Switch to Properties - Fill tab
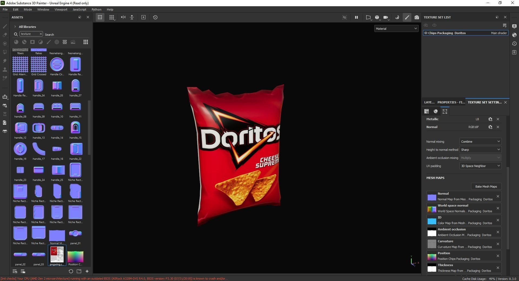Screen dimensions: 519x281 click(451, 102)
